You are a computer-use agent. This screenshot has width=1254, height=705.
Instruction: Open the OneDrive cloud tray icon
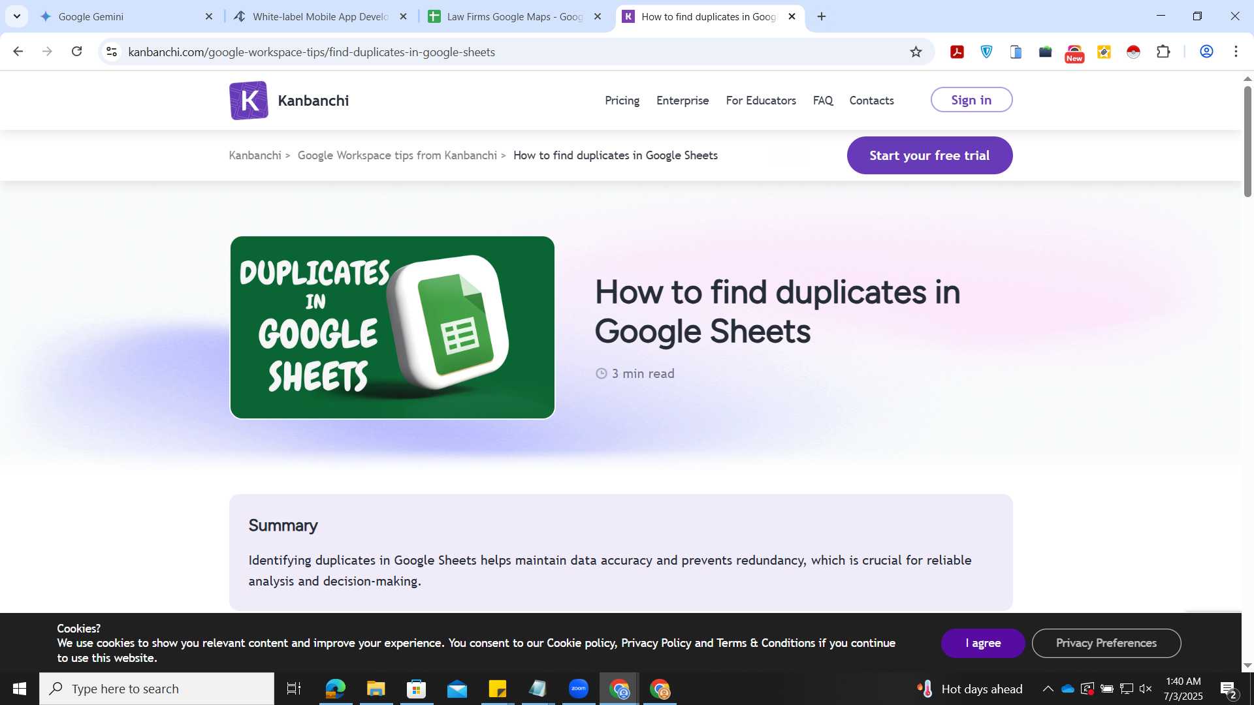(x=1068, y=689)
